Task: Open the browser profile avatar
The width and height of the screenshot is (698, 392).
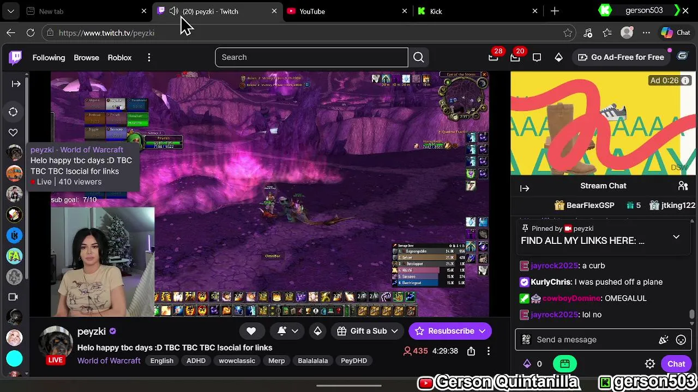Action: click(627, 33)
